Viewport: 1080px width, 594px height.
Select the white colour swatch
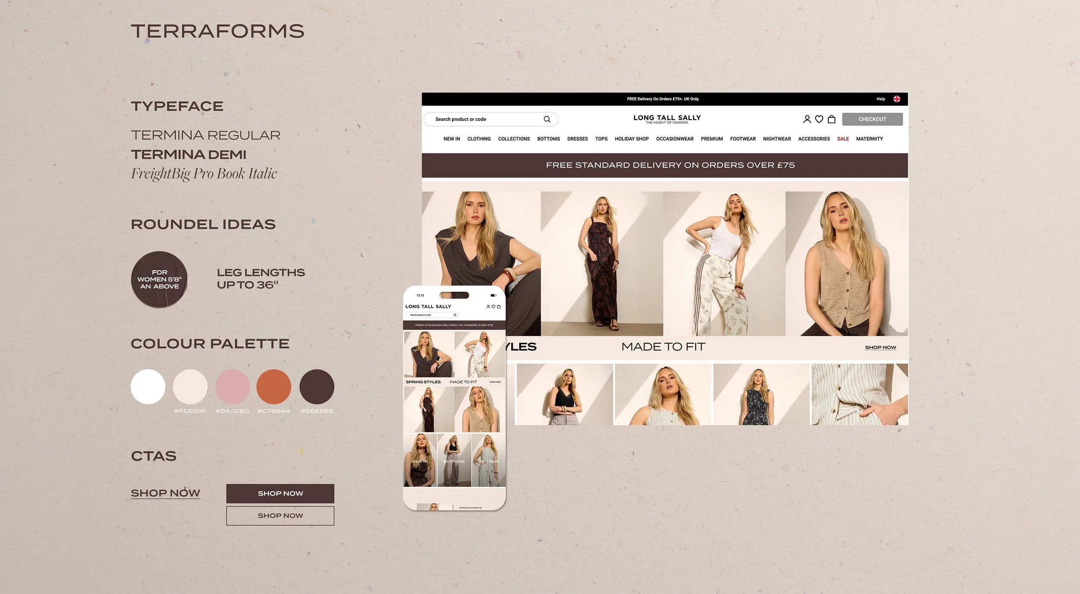[148, 386]
